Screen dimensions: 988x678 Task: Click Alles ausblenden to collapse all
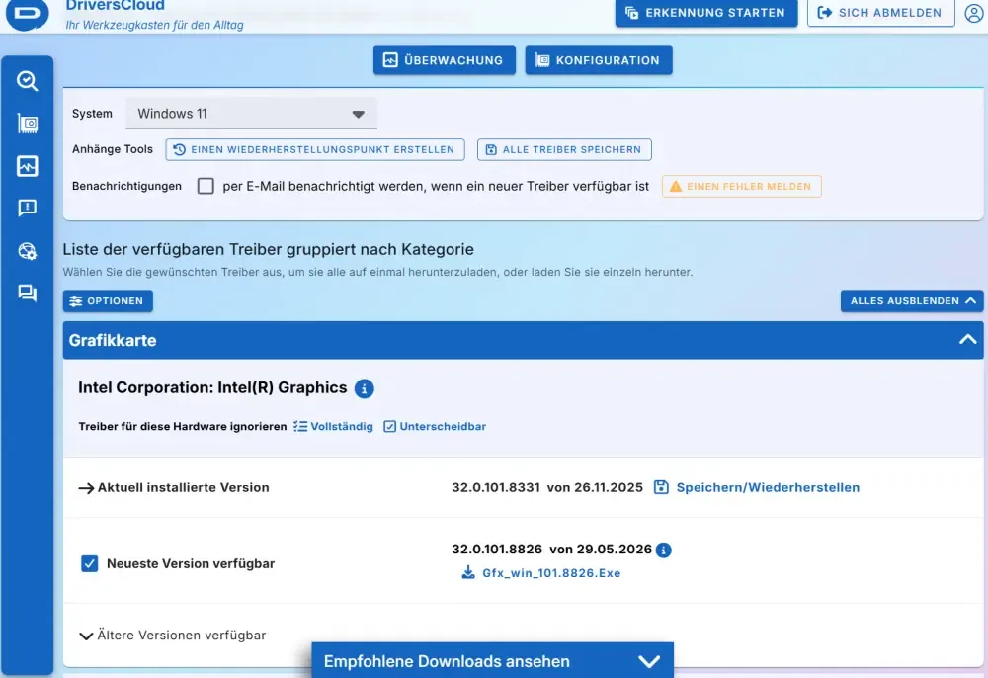912,301
